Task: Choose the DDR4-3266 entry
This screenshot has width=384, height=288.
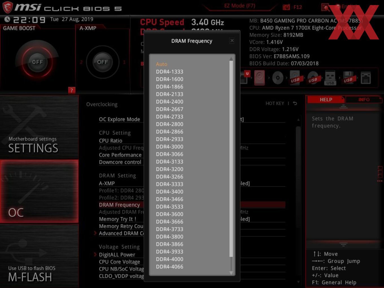Action: pos(169,176)
